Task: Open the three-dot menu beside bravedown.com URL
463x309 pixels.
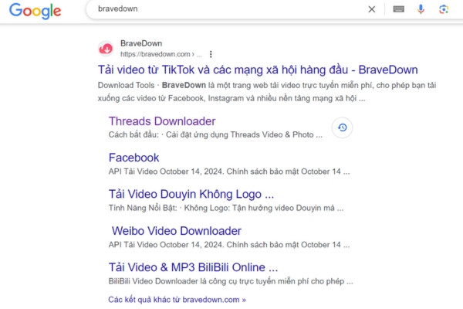Action: pyautogui.click(x=211, y=54)
